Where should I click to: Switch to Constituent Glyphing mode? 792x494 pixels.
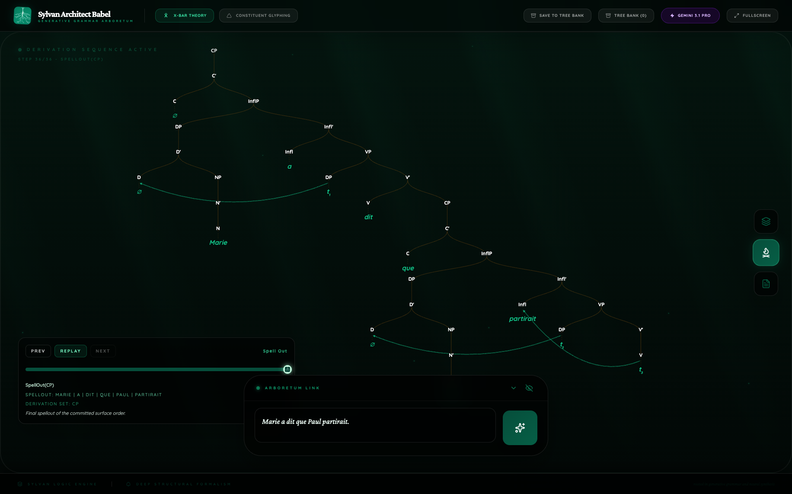(258, 16)
